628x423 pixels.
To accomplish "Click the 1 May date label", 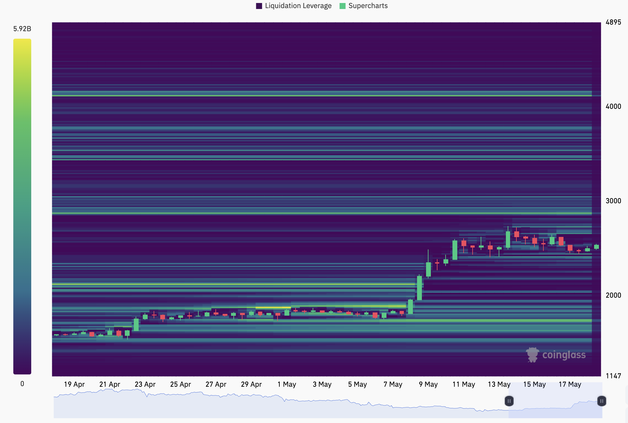I will point(287,384).
